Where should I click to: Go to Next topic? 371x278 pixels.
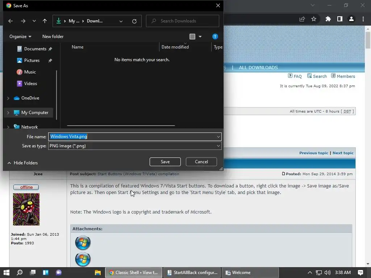[343, 153]
